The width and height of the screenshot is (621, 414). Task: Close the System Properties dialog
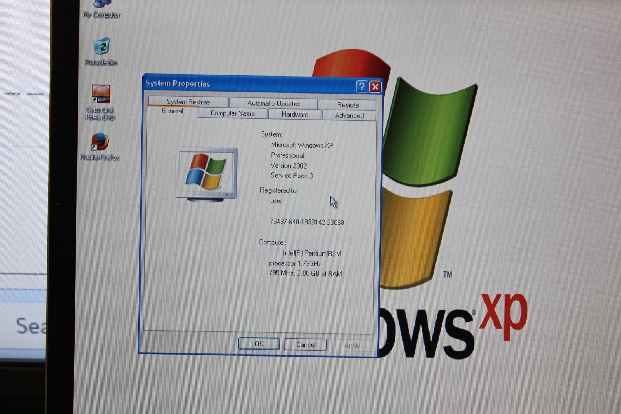coord(375,87)
